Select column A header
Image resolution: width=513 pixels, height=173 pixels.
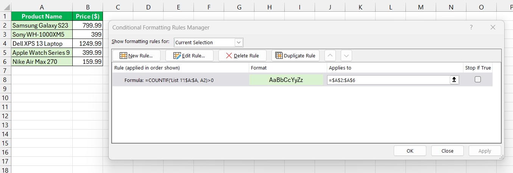[42, 7]
